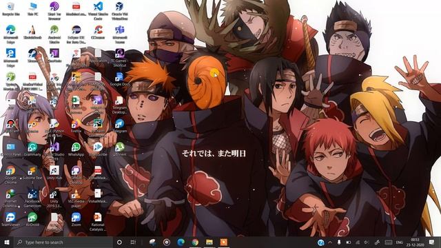Open Cortana circle on taskbar

[119, 242]
